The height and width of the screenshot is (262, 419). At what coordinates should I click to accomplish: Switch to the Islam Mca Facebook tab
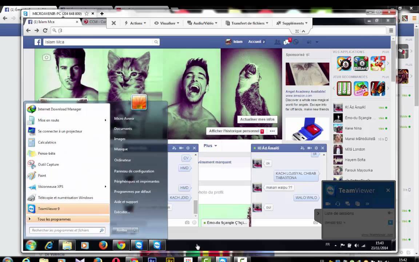(53, 22)
